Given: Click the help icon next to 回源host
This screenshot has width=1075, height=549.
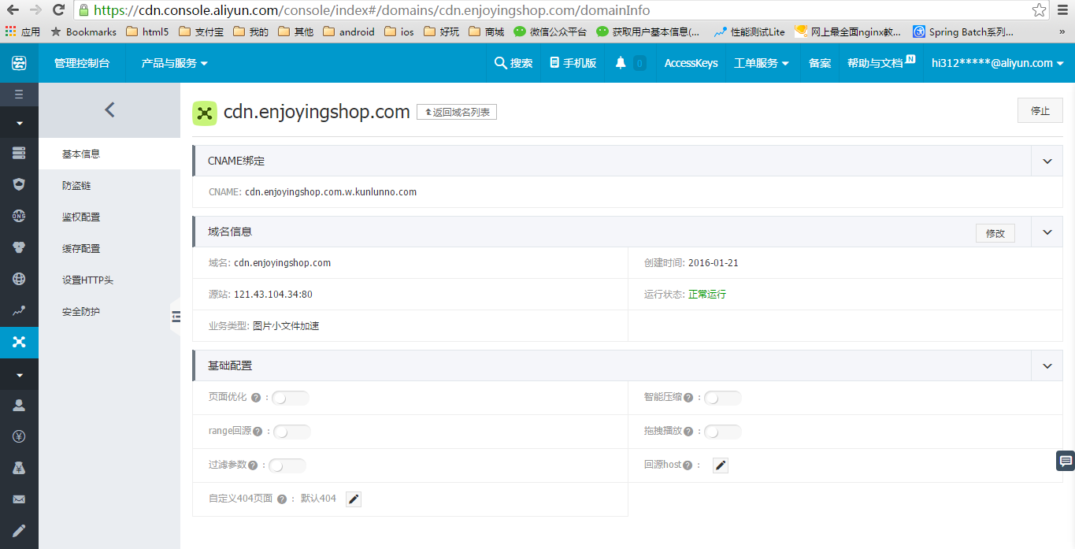Looking at the screenshot, I should click(x=688, y=466).
